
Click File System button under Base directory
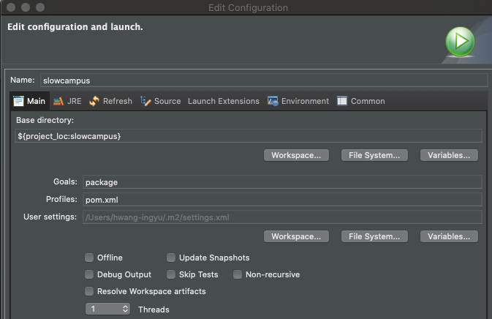pos(374,155)
